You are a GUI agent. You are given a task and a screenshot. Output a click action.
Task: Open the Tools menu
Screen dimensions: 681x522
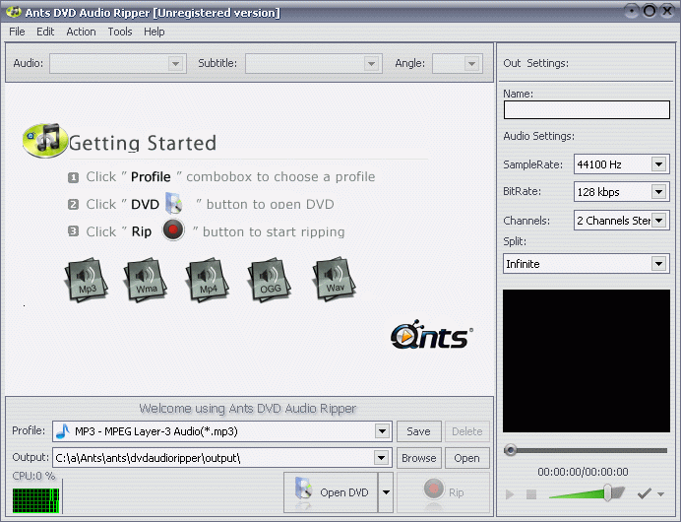120,32
